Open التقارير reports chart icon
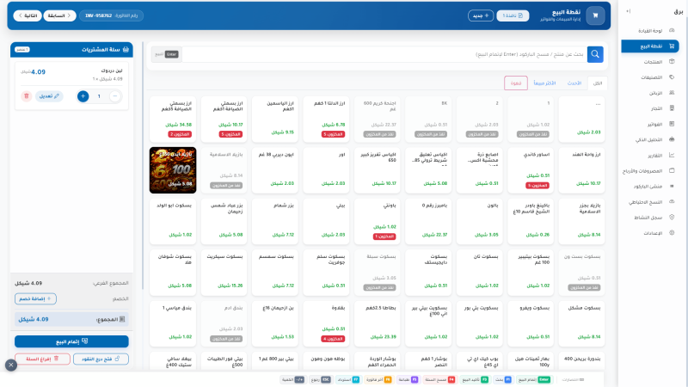Screen dimensions: 688x387 click(672, 156)
